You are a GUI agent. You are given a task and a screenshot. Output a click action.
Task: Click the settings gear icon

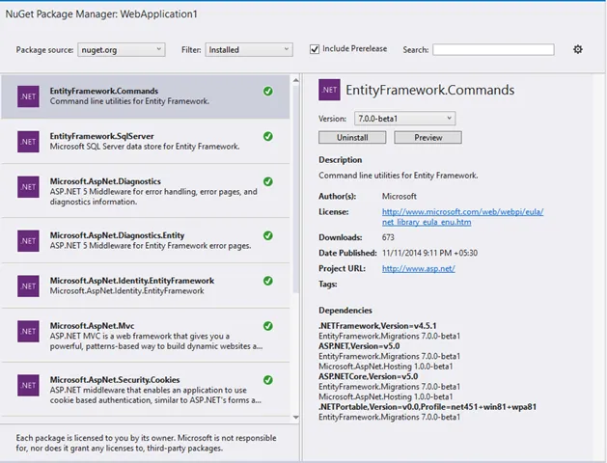[578, 49]
